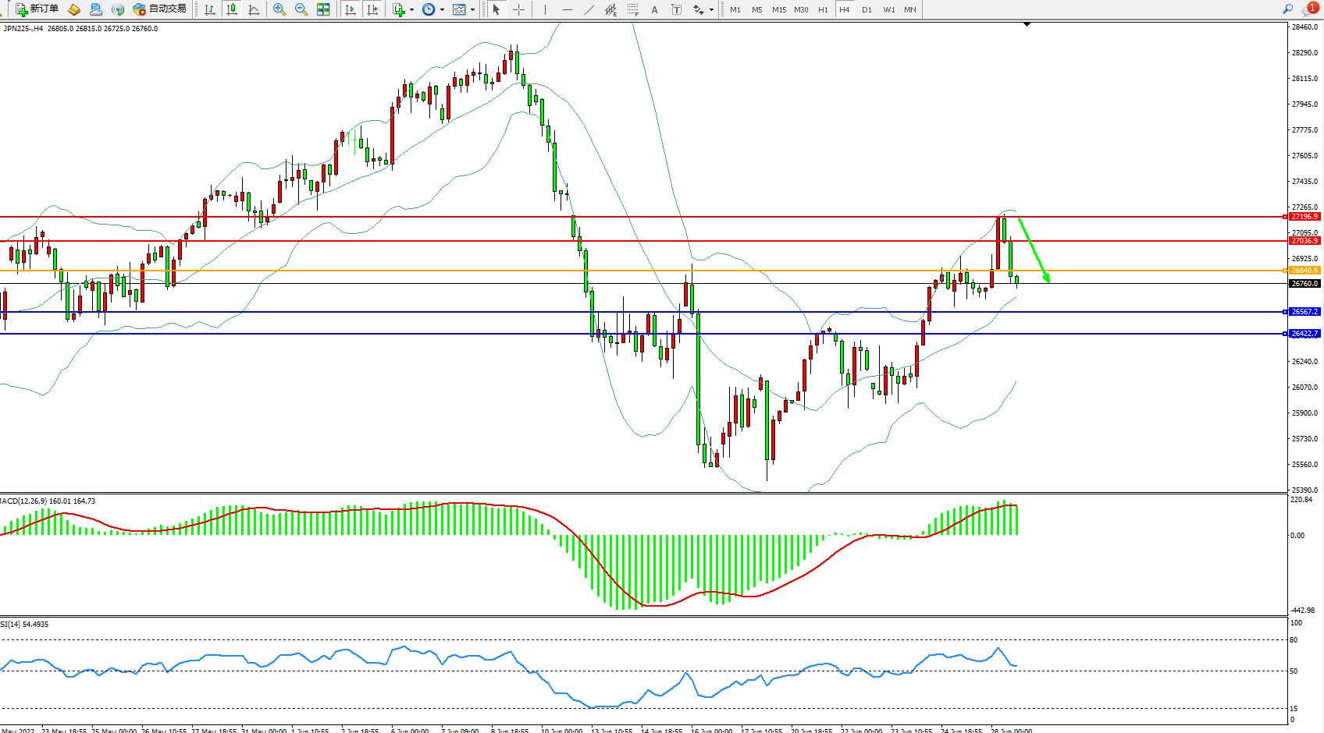Toggle AutoTrading (自动交易) button

click(x=160, y=9)
